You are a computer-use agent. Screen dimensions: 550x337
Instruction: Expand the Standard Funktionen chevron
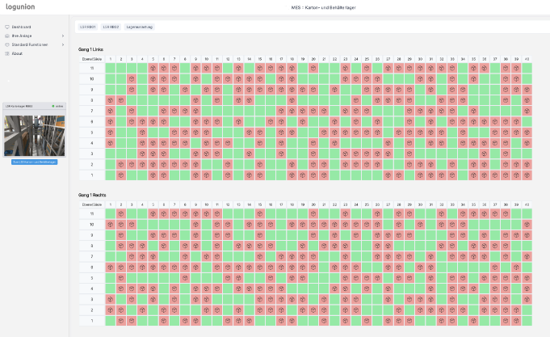click(63, 44)
